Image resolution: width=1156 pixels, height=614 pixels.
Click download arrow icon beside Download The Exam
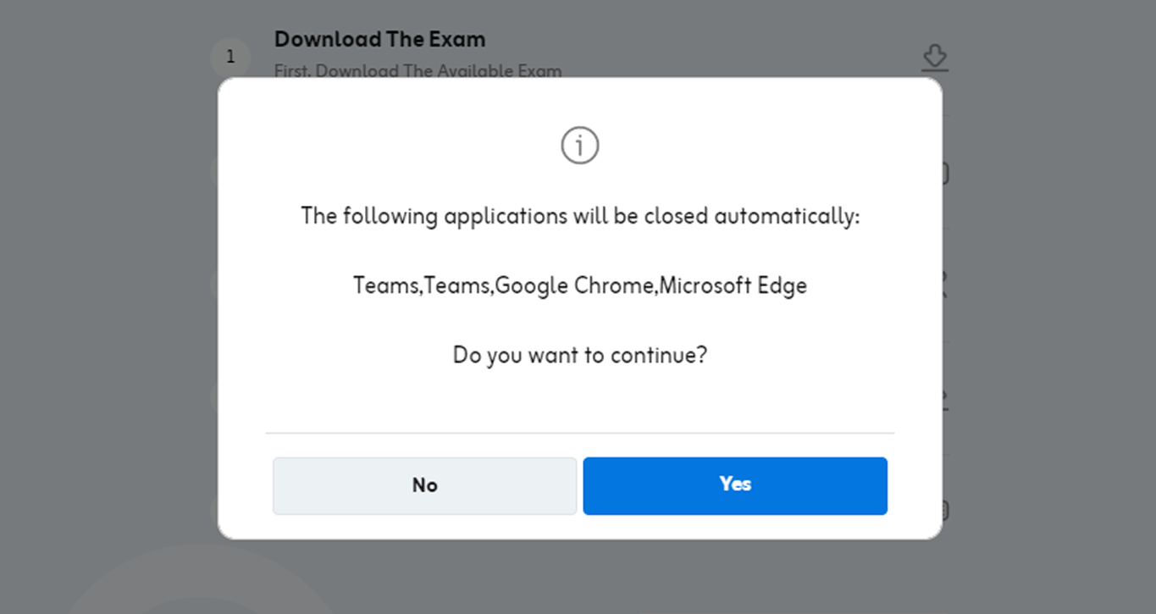point(935,58)
